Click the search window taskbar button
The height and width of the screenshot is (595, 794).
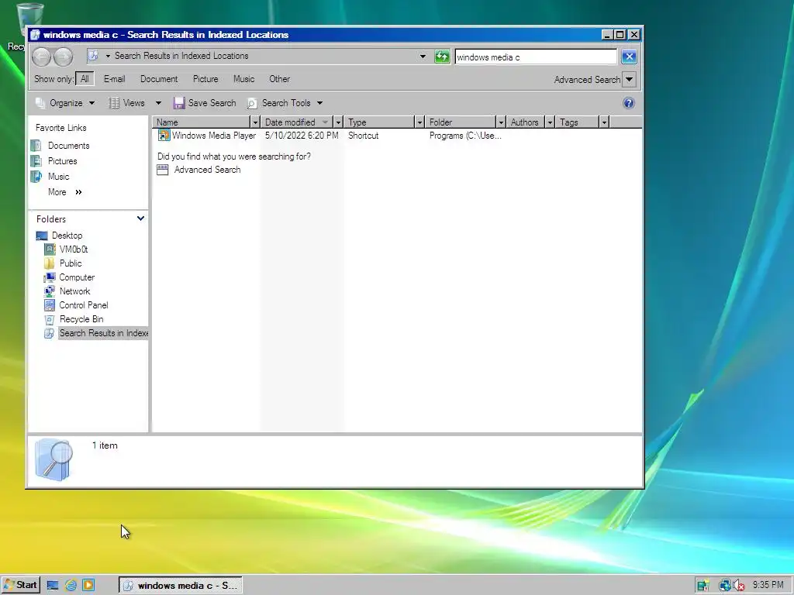tap(180, 586)
